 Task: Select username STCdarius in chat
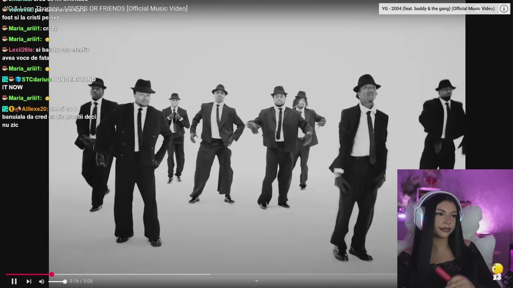click(36, 80)
